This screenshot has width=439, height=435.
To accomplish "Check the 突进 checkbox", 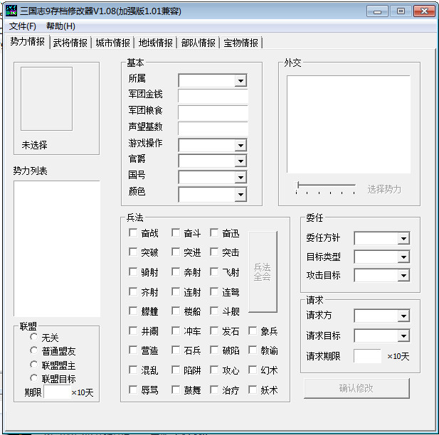I will [x=176, y=252].
